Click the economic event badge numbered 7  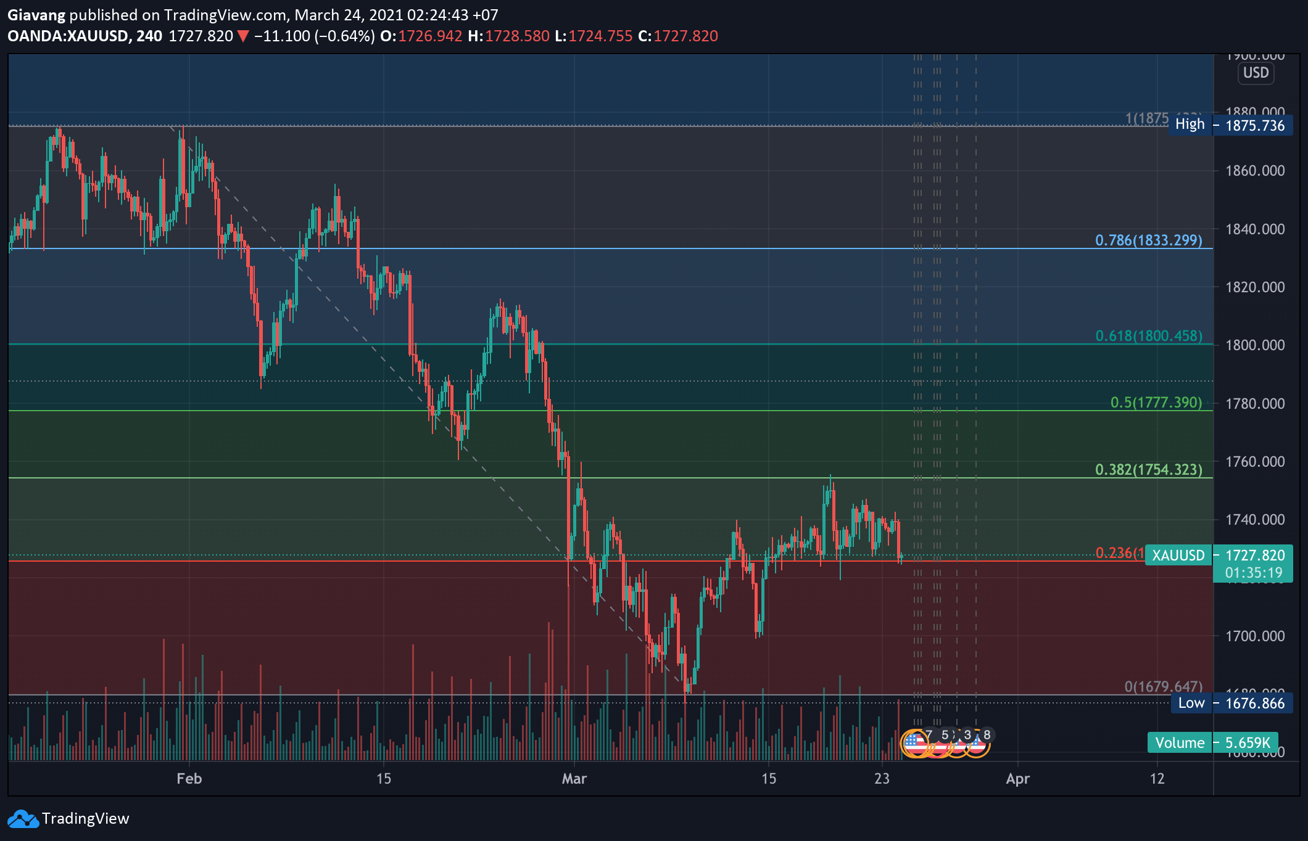(929, 734)
